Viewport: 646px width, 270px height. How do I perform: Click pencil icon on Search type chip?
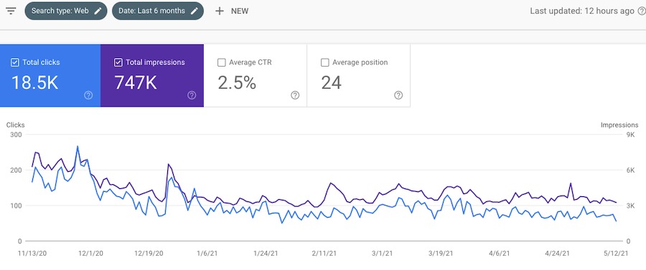point(98,11)
